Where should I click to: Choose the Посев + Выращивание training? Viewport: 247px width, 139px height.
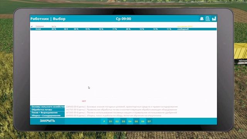[47, 112]
